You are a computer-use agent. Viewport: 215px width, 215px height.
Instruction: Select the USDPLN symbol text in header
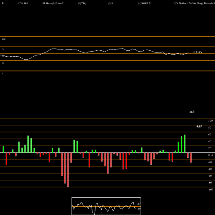[145, 3]
